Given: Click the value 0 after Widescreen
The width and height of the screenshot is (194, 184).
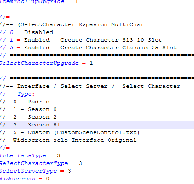Looking at the screenshot, I should (x=48, y=179).
